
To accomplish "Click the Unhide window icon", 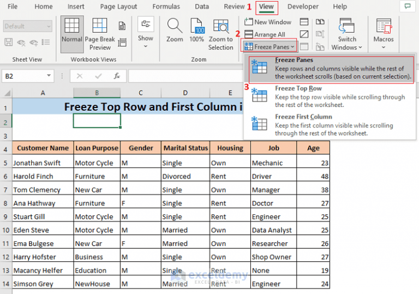I will [304, 47].
